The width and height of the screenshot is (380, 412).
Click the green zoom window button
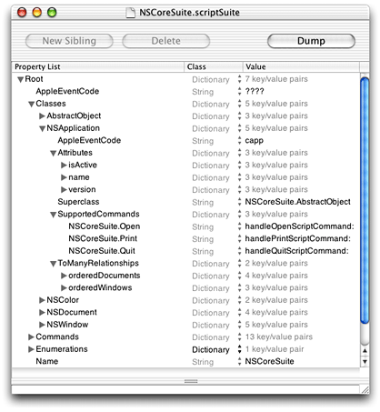pyautogui.click(x=52, y=13)
